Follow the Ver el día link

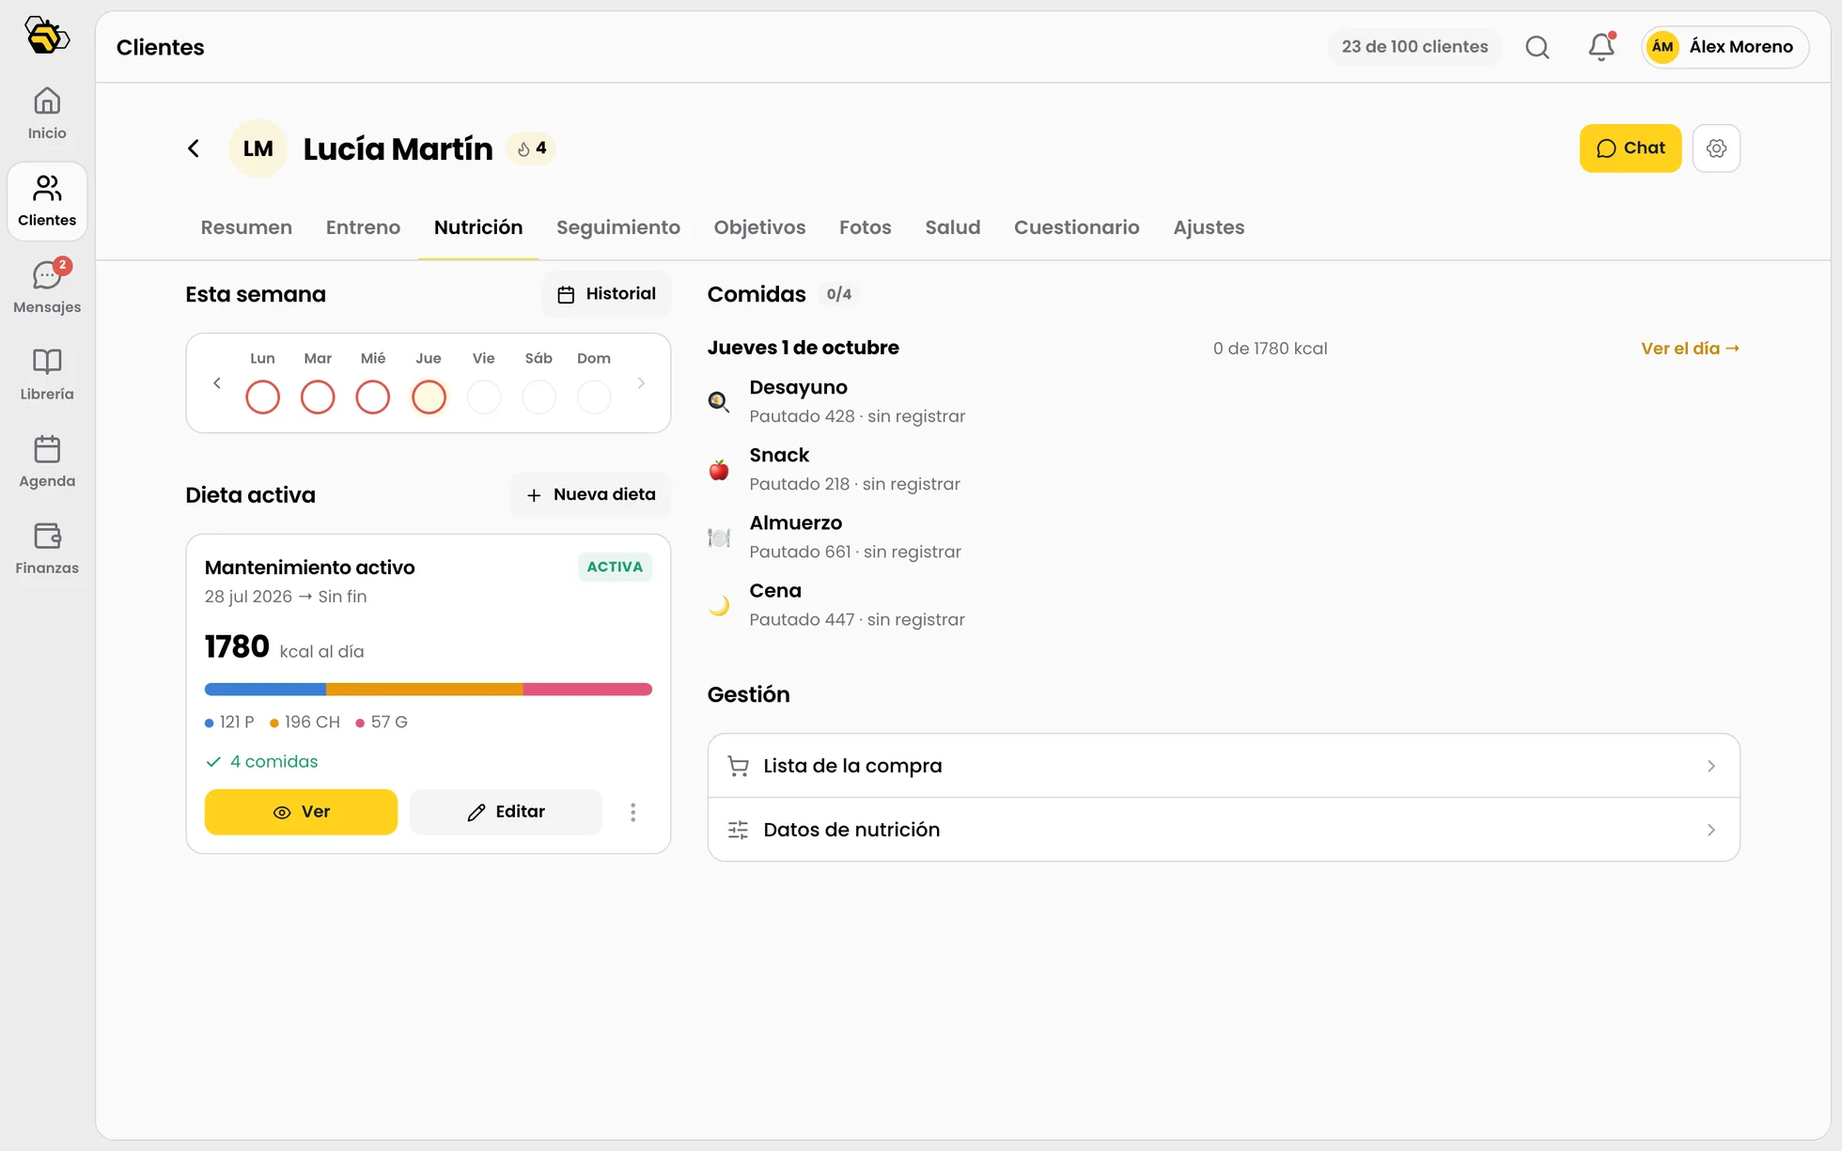(1690, 349)
